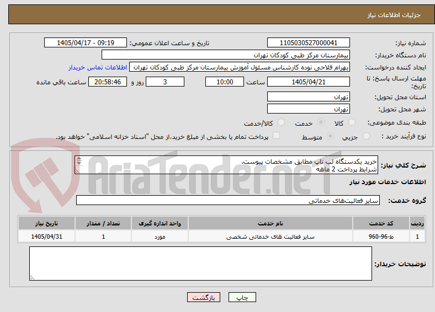Click the request creator name field
This screenshot has height=312, width=435.
pyautogui.click(x=240, y=67)
